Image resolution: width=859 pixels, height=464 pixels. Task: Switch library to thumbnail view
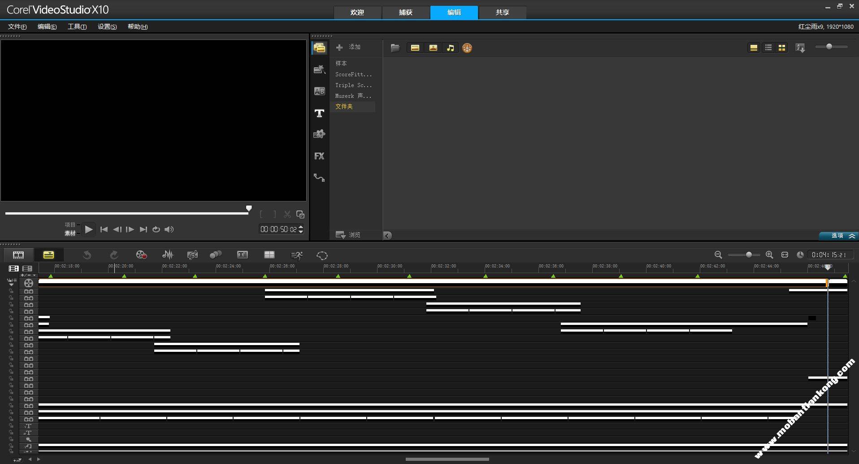point(782,48)
